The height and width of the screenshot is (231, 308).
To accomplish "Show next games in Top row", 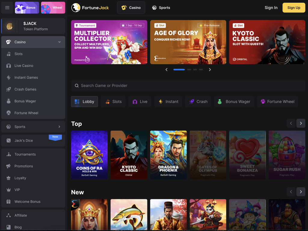I will [x=301, y=123].
